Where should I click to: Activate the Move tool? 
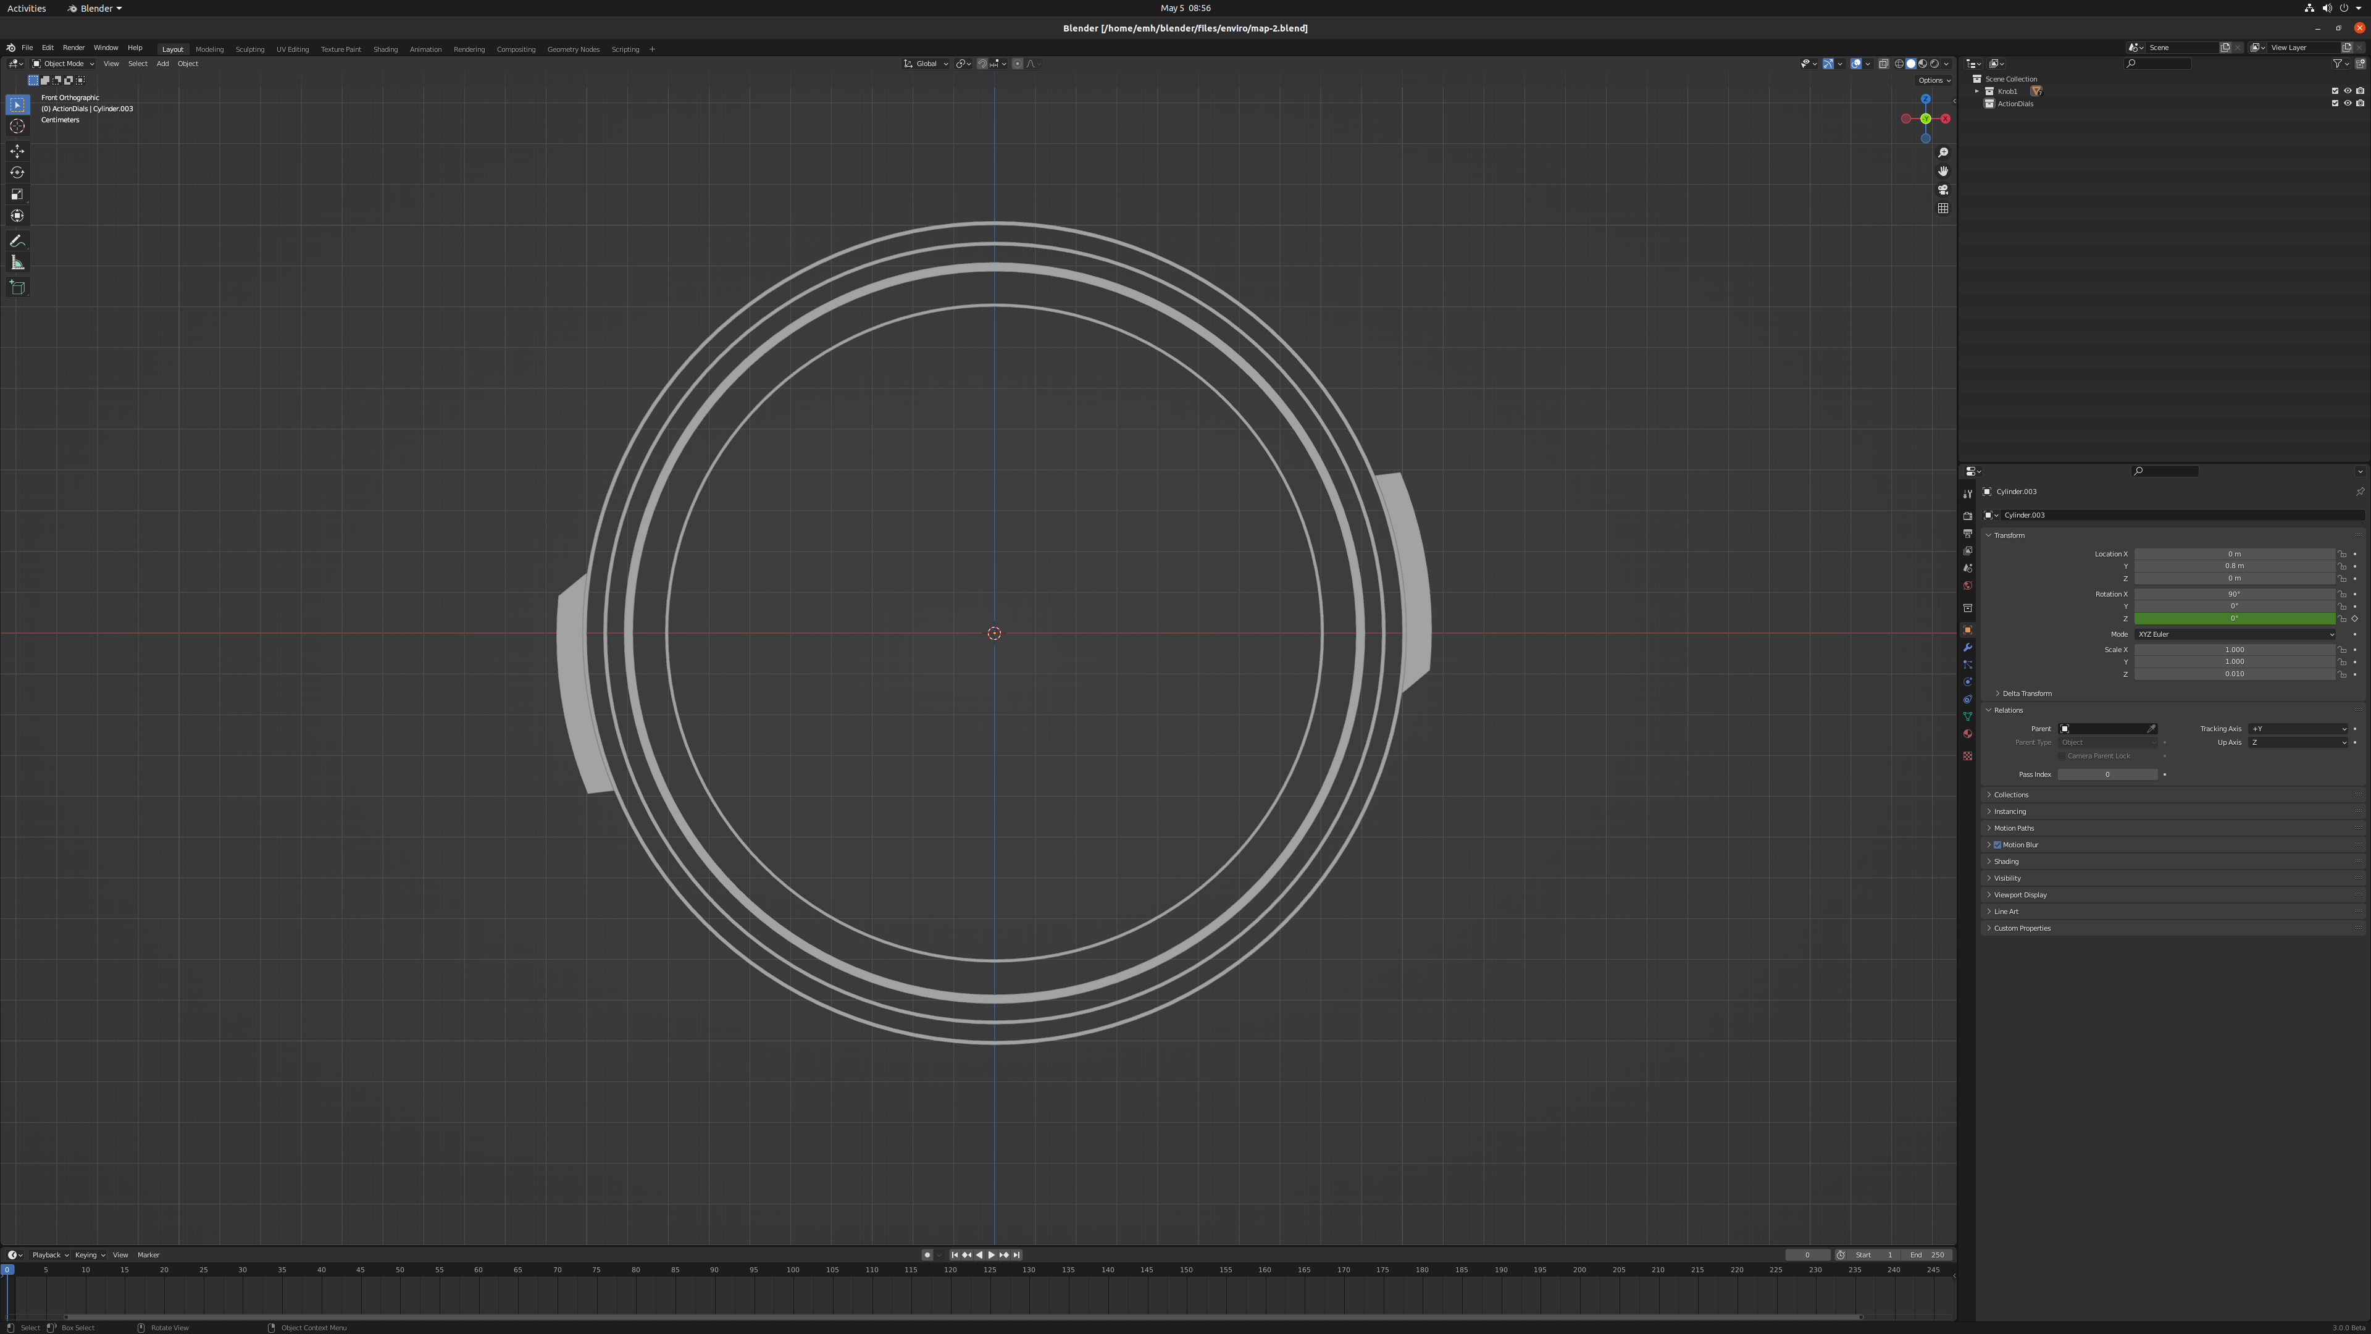(x=17, y=151)
